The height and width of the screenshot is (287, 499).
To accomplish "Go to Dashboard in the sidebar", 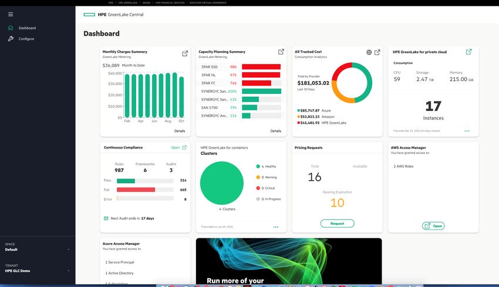I will click(x=27, y=28).
